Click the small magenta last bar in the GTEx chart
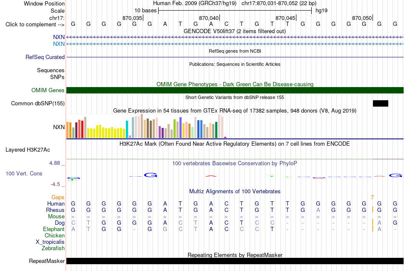This screenshot has height=271, width=404. (x=225, y=138)
